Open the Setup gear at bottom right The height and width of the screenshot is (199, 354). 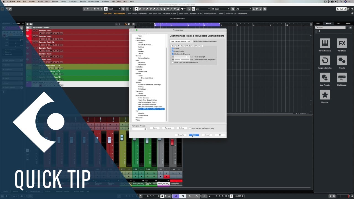[x=352, y=196]
